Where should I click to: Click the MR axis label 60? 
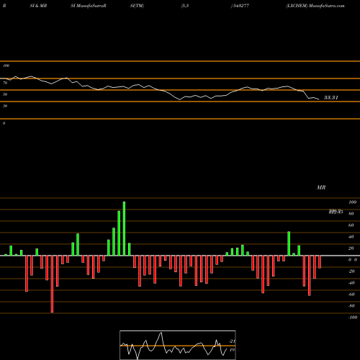tap(351, 225)
